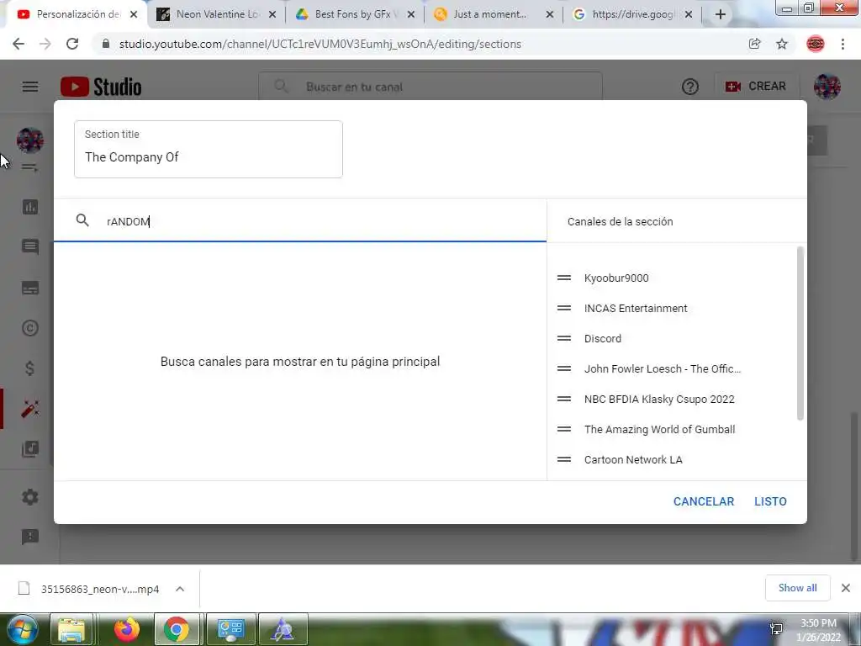This screenshot has height=646, width=861.
Task: Open File Explorer from taskbar
Action: click(x=71, y=629)
